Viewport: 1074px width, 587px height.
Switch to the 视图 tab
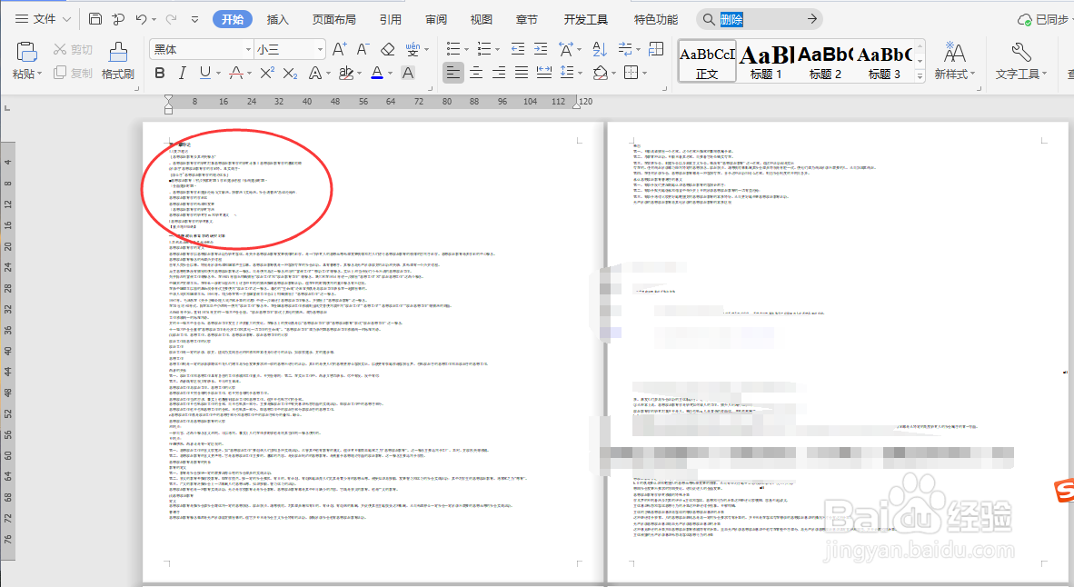(x=481, y=19)
